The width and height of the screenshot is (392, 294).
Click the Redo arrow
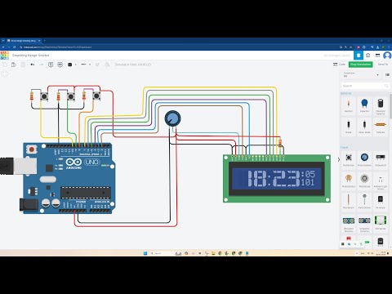tap(42, 65)
